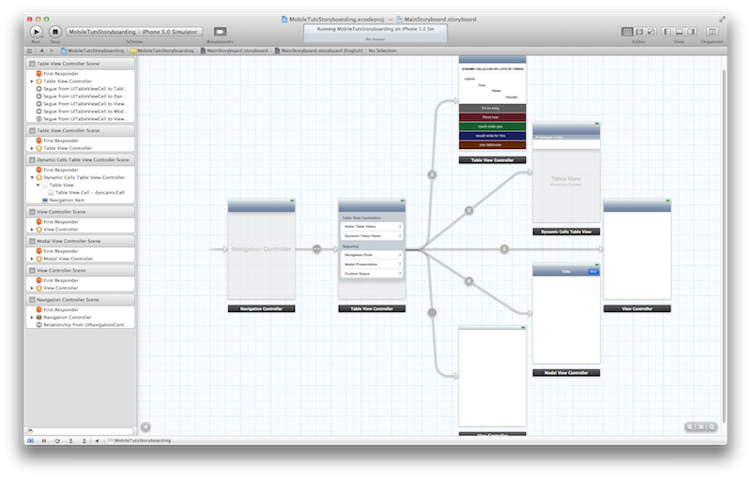Click the pause execution debug icon

click(x=44, y=441)
